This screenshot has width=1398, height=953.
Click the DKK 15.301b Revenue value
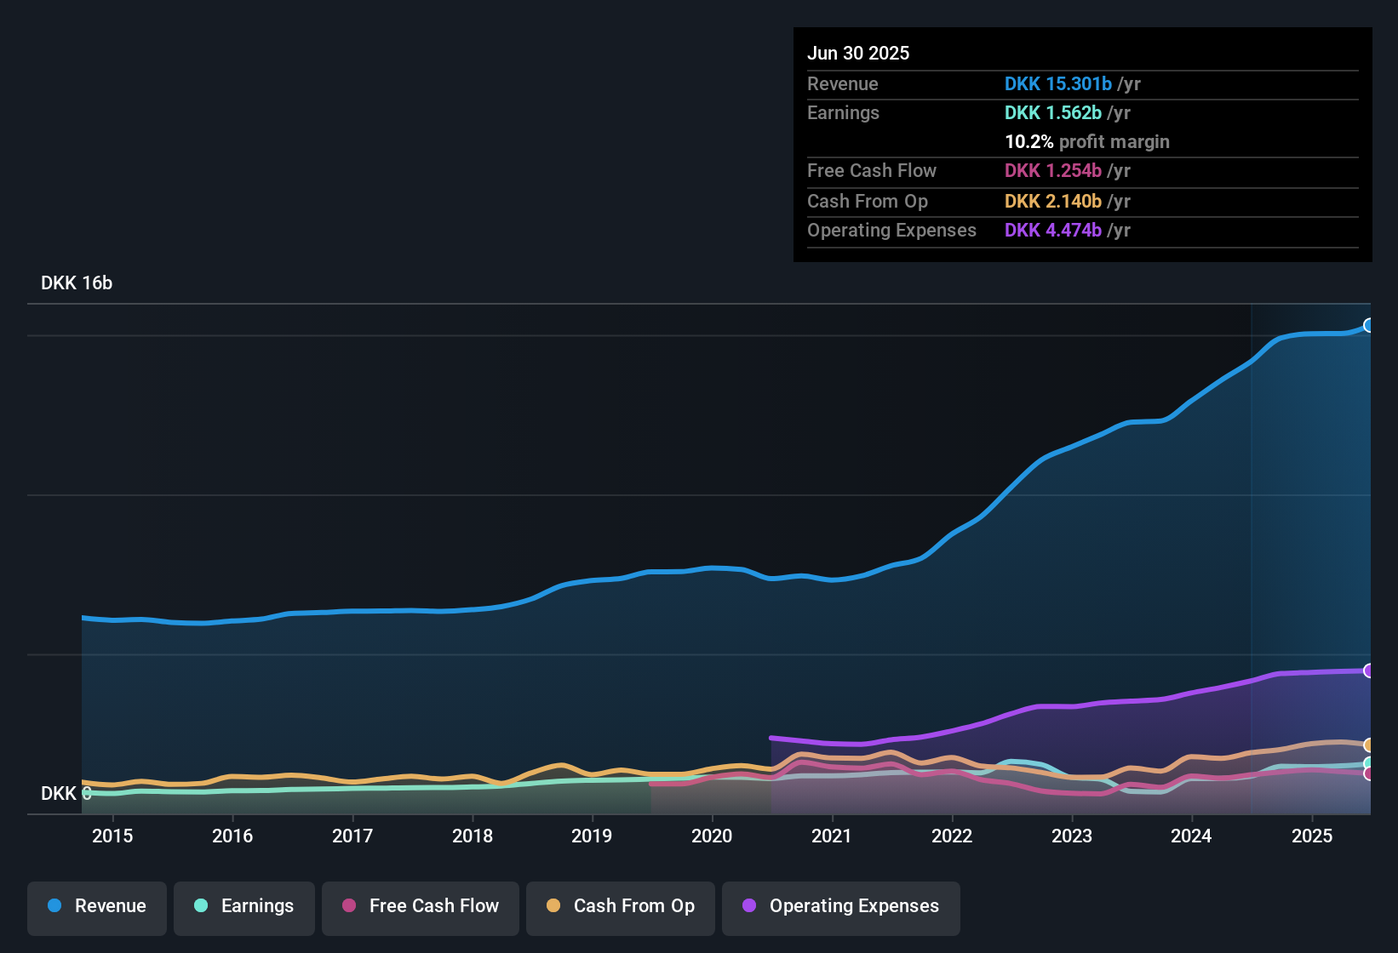pyautogui.click(x=1057, y=84)
